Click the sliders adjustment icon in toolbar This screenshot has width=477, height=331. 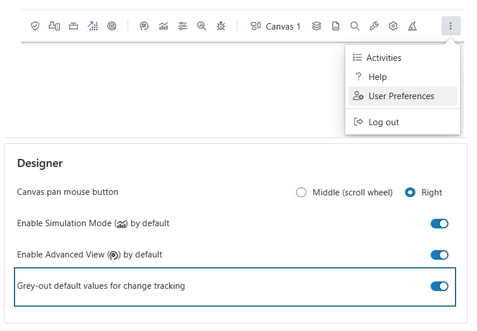pos(183,26)
